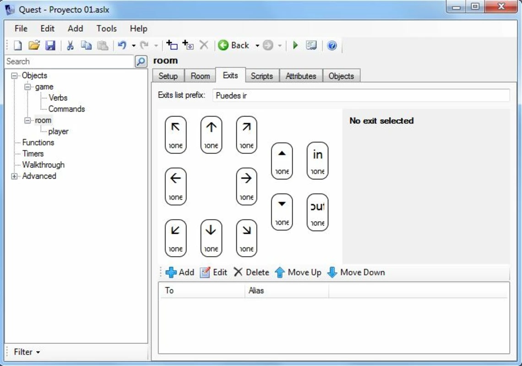Click the Save disk icon in toolbar
522x366 pixels.
pyautogui.click(x=50, y=45)
